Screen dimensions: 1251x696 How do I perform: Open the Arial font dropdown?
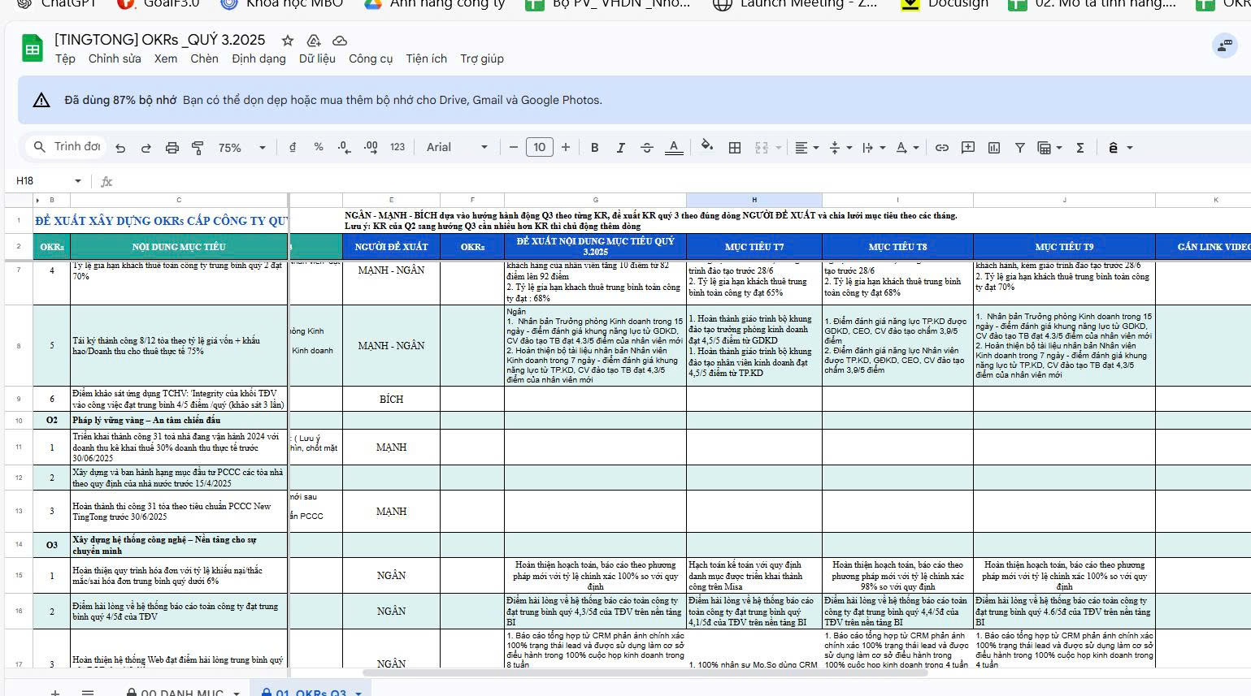[x=457, y=148]
